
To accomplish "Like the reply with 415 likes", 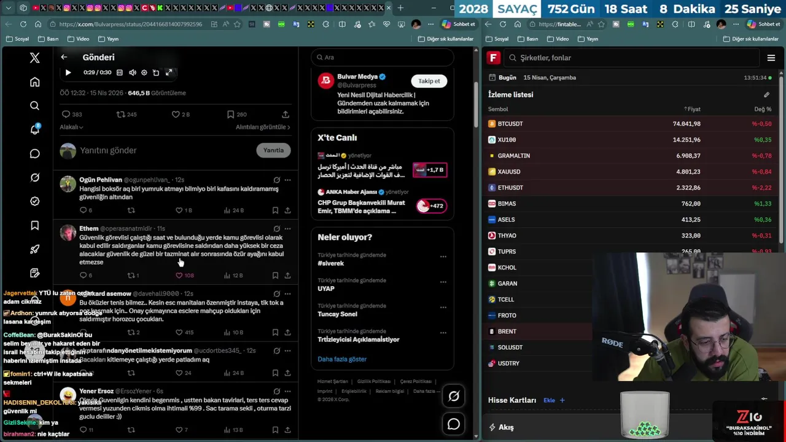I will (x=185, y=333).
